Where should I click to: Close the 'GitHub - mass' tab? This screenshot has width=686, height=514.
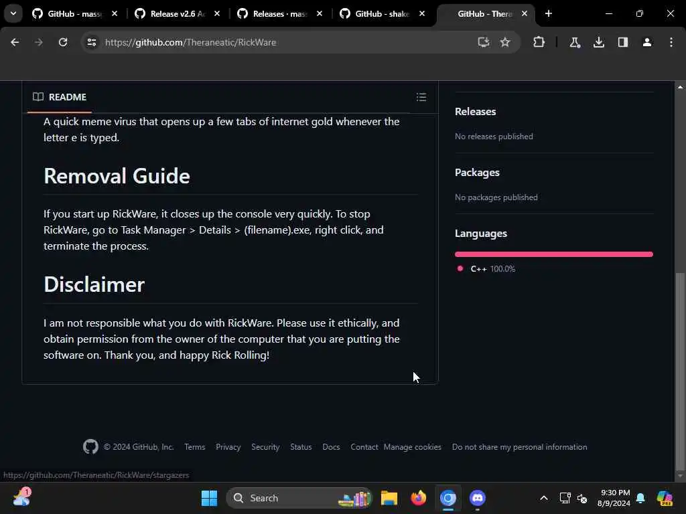pyautogui.click(x=115, y=13)
